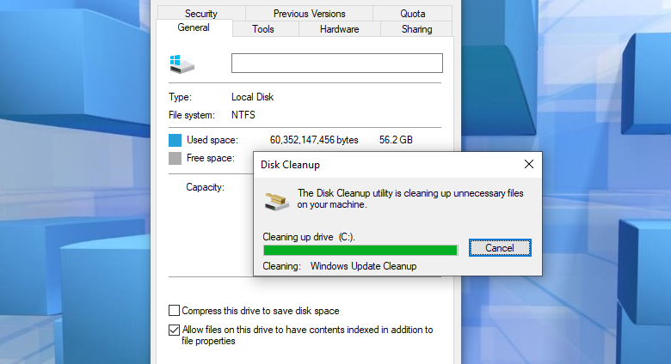Image resolution: width=671 pixels, height=364 pixels.
Task: Open the Tools tab
Action: click(x=262, y=29)
